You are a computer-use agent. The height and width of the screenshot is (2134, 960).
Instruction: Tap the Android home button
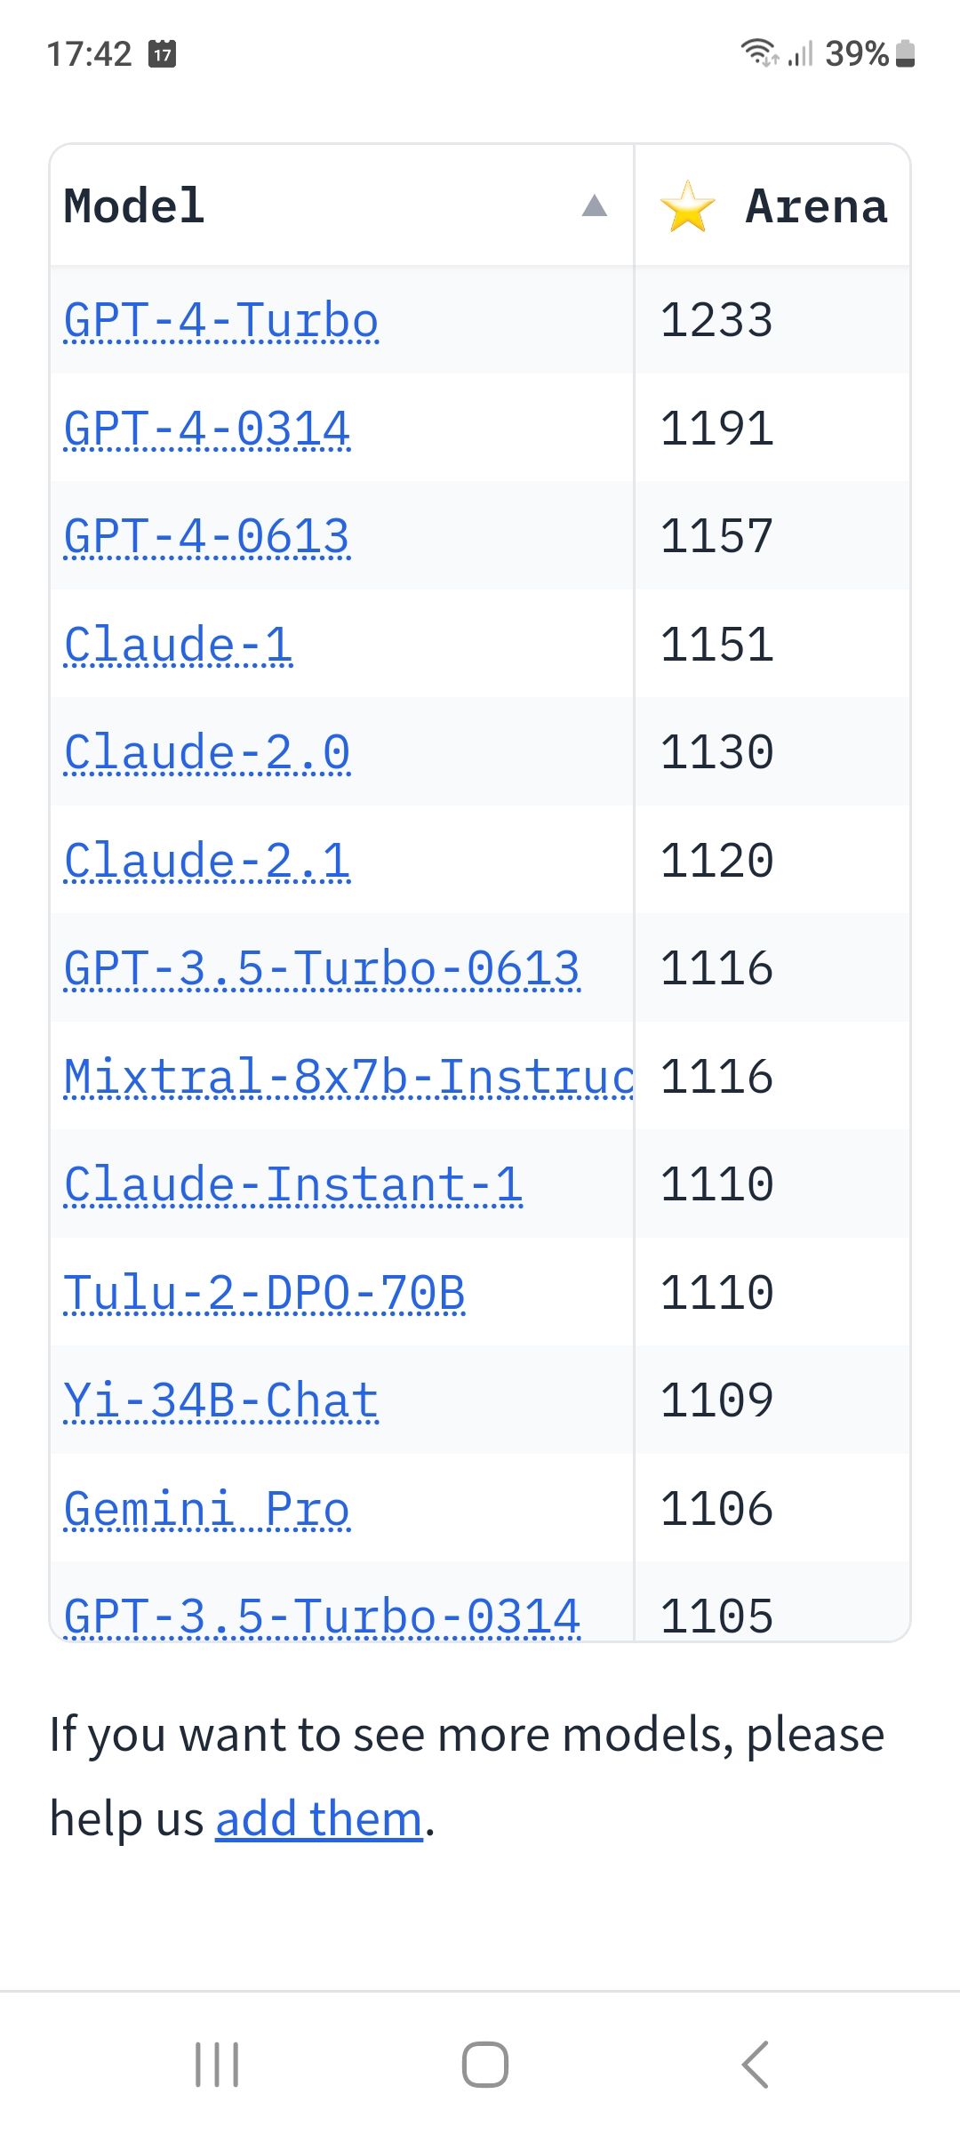tap(484, 2064)
